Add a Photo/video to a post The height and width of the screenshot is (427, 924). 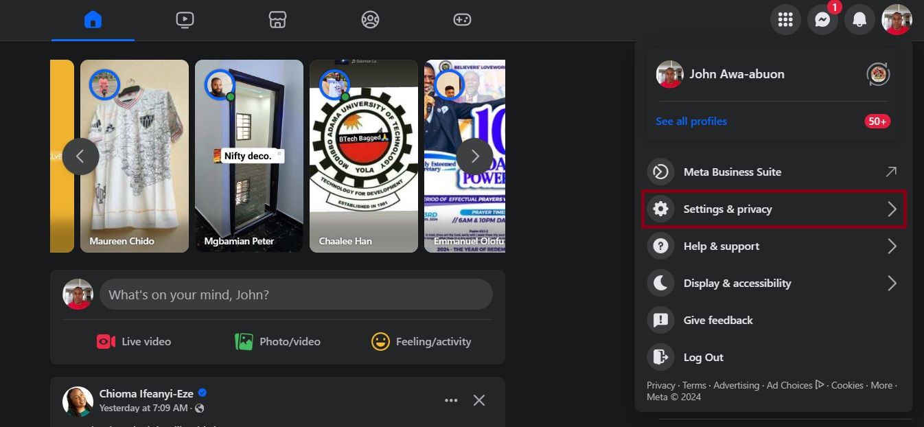pos(277,341)
